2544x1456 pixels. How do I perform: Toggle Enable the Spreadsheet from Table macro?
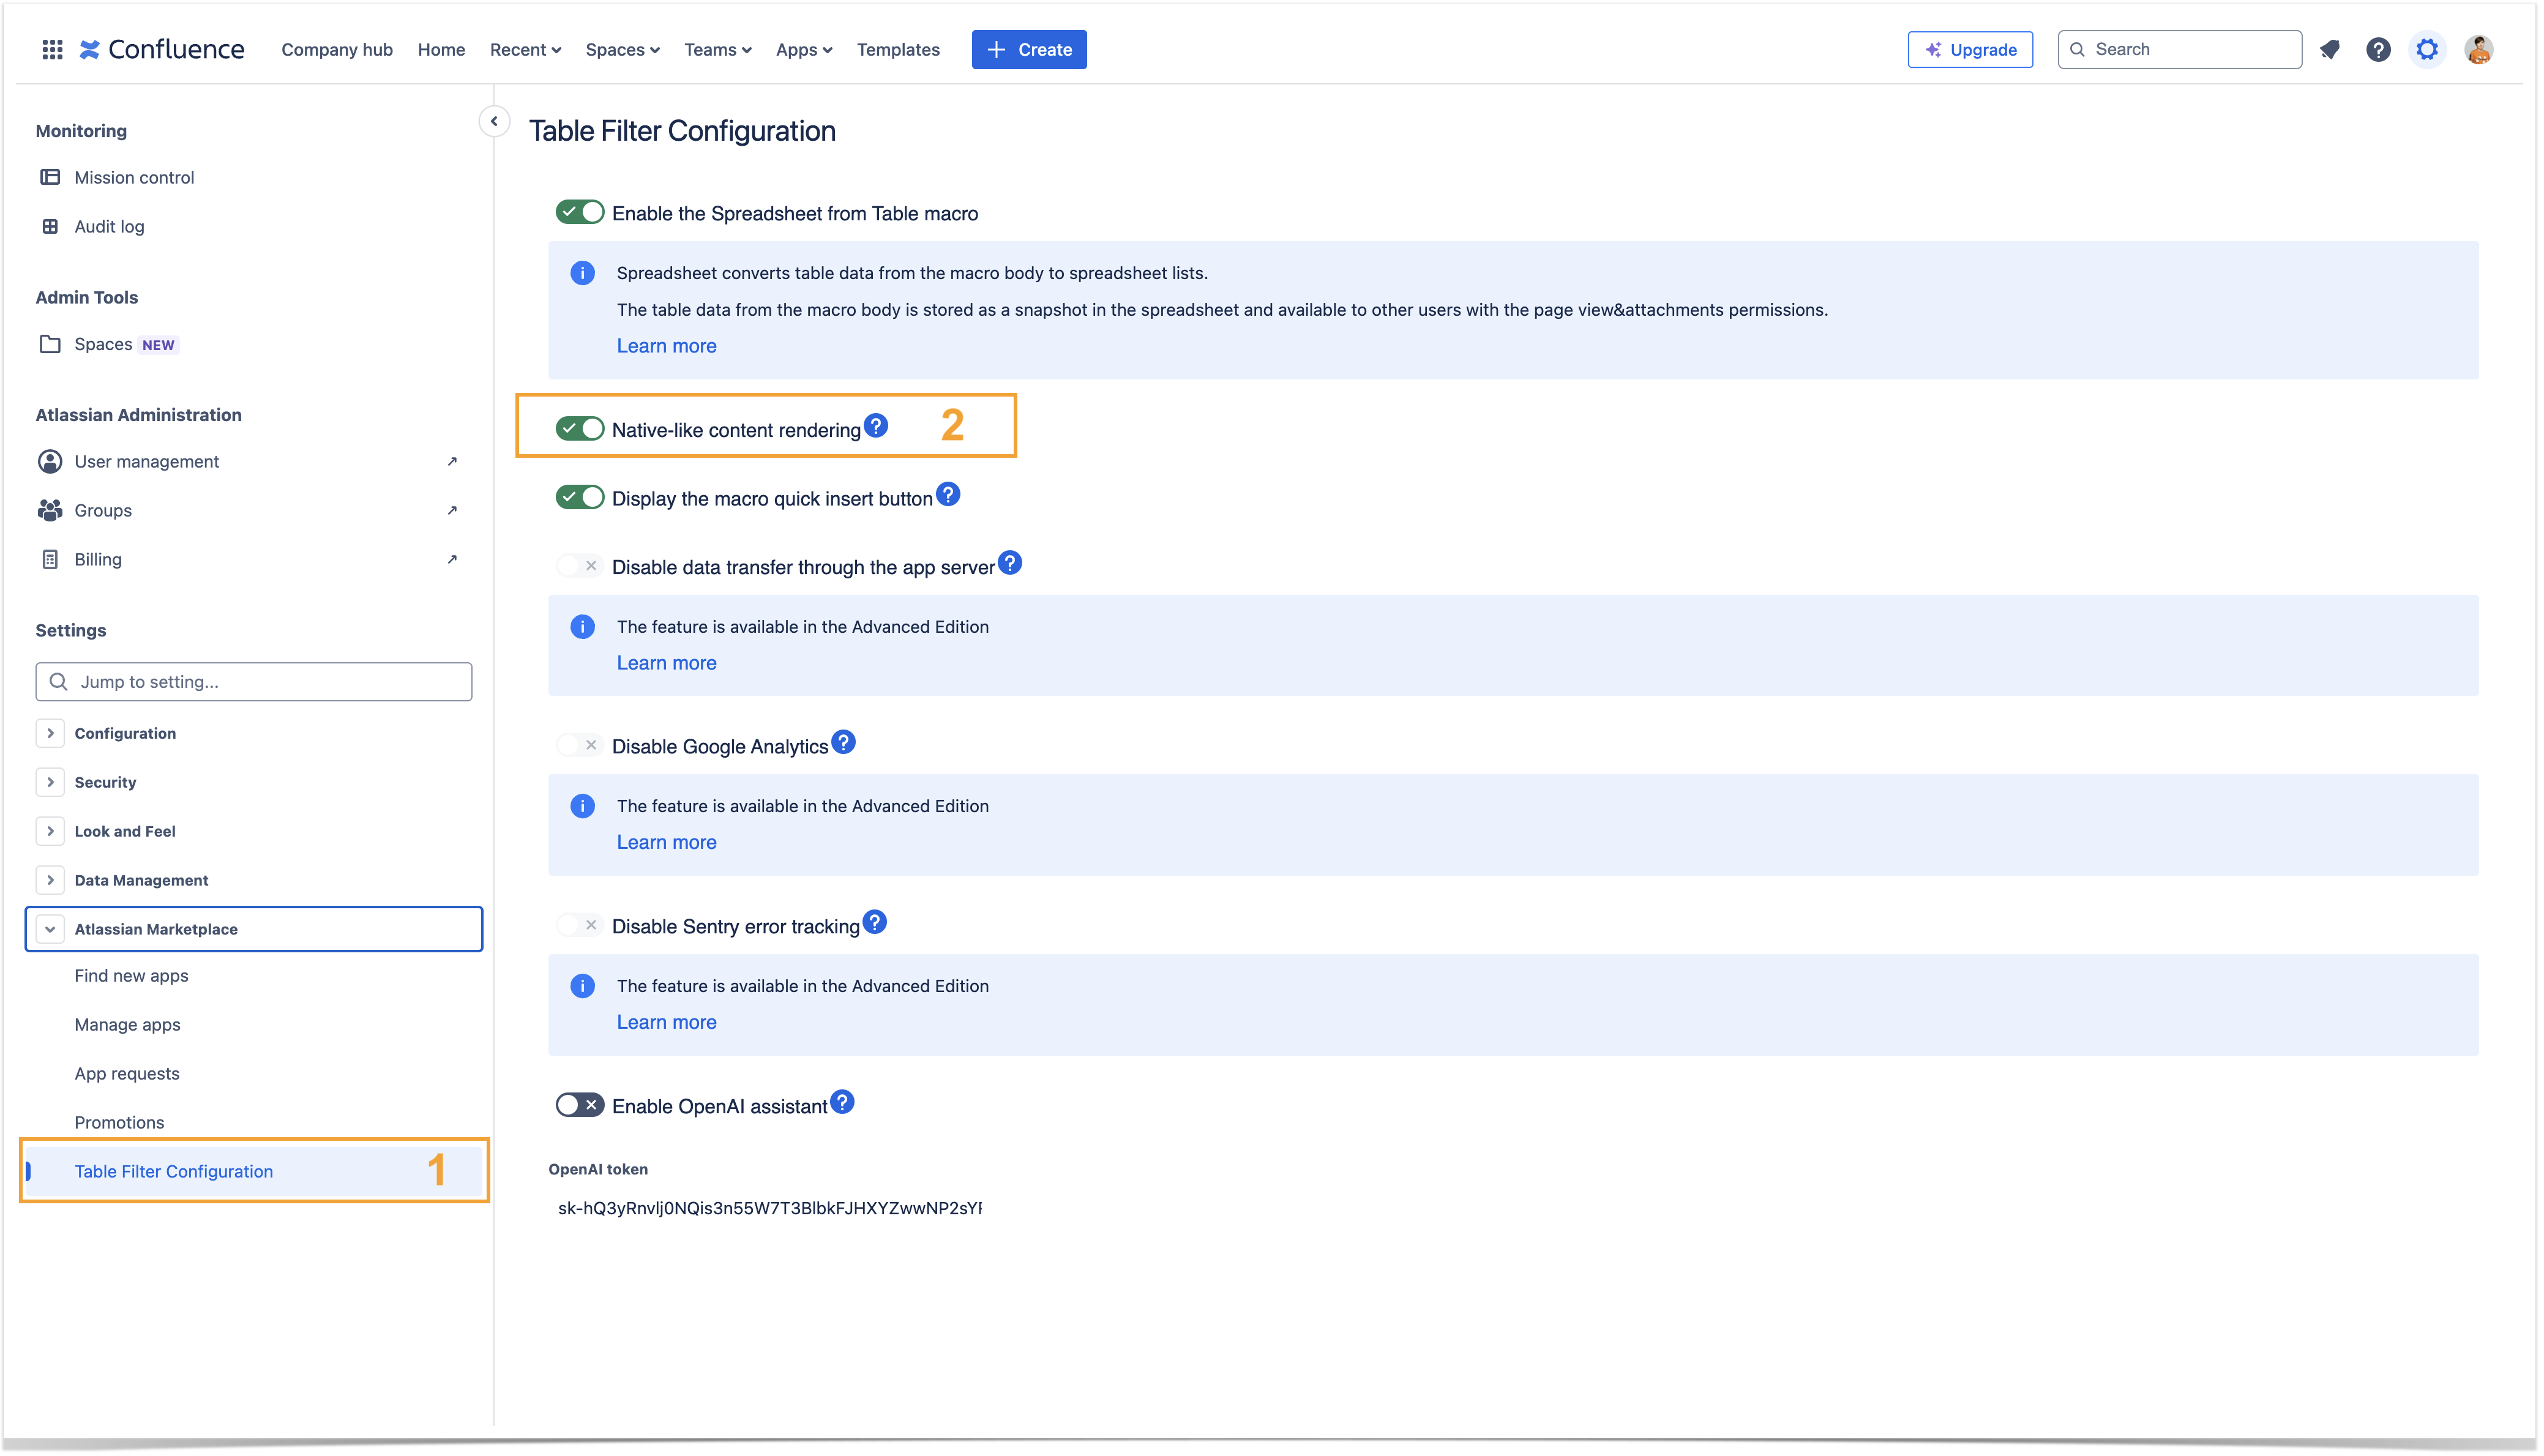pyautogui.click(x=580, y=212)
